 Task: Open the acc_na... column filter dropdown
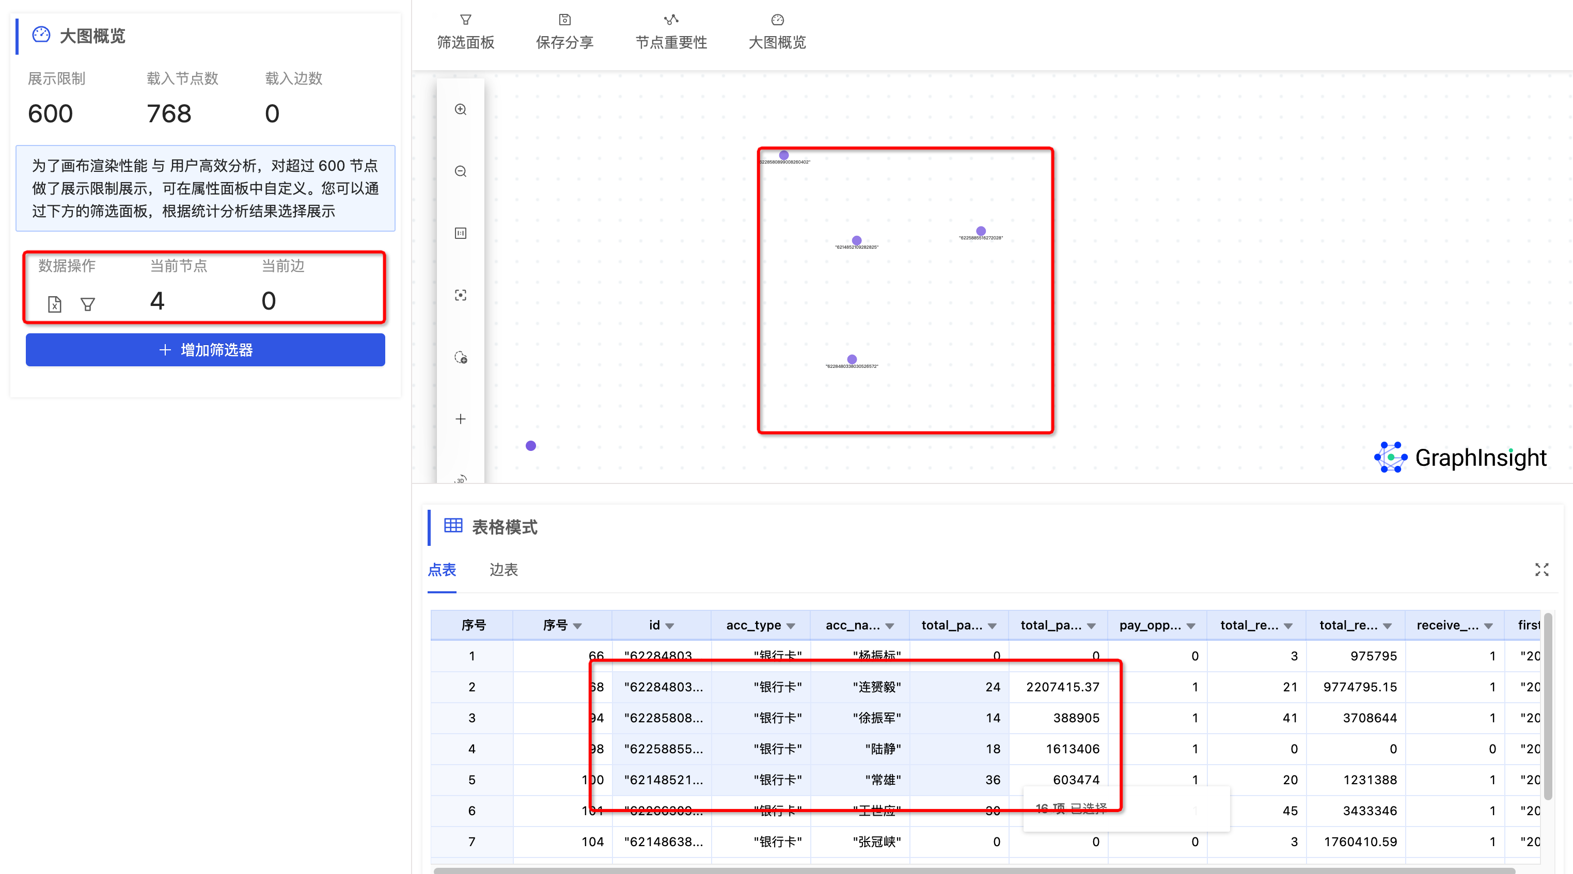[x=890, y=626]
